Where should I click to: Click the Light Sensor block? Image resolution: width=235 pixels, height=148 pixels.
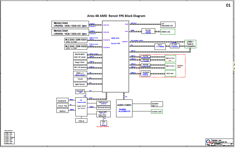pyautogui.click(x=80, y=84)
